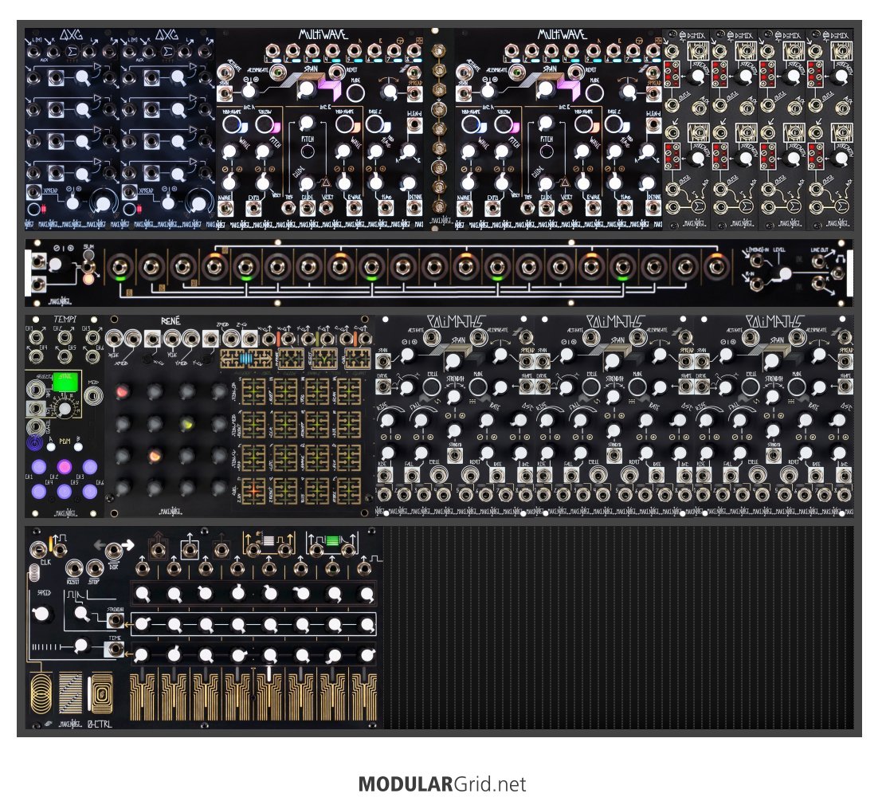Turn the René red-lit grid knob
Viewport: 886px width, 801px height.
coord(122,392)
